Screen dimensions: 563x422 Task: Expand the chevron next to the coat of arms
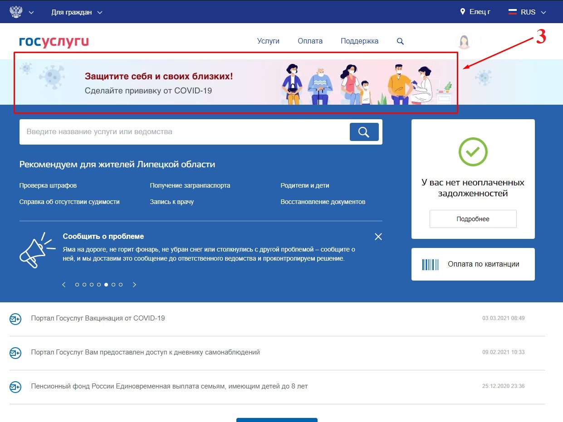point(31,13)
